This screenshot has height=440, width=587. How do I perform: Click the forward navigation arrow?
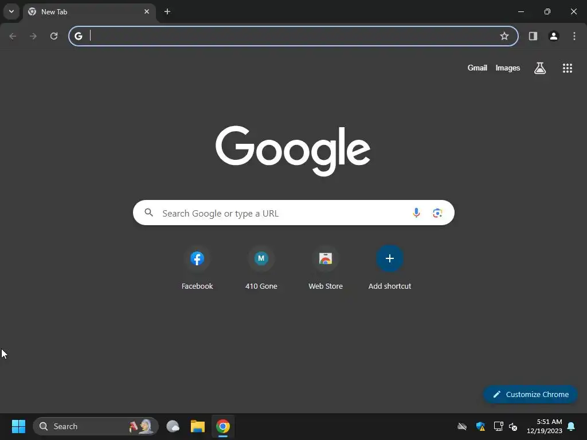point(33,36)
